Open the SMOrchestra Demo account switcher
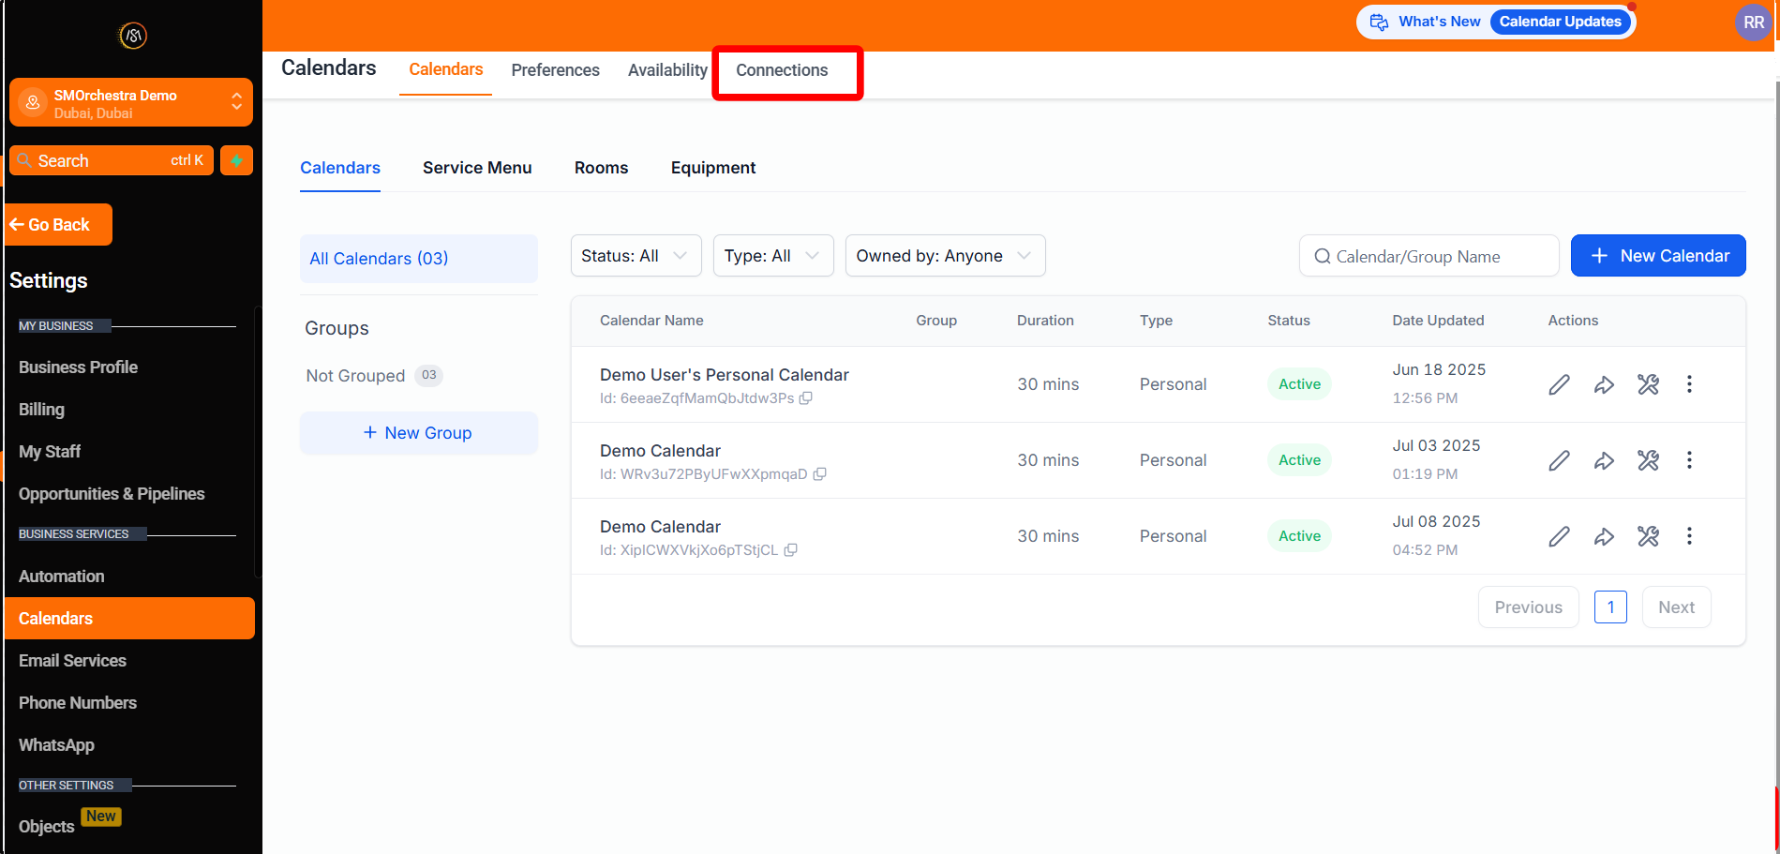This screenshot has height=854, width=1780. 131,103
